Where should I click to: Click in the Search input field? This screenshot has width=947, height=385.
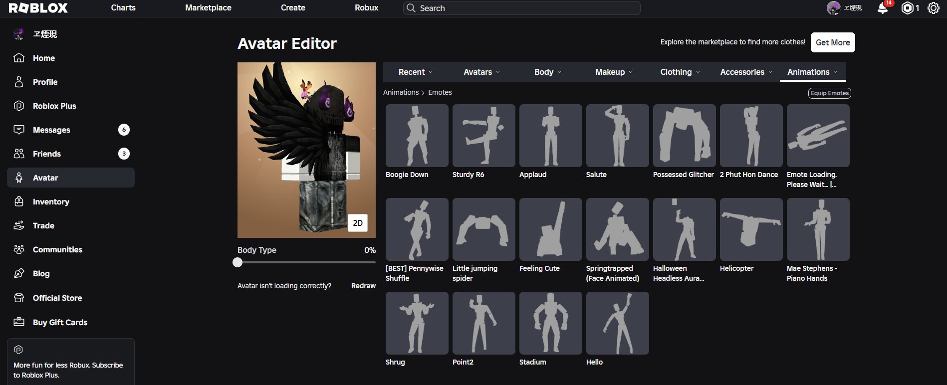tap(521, 8)
